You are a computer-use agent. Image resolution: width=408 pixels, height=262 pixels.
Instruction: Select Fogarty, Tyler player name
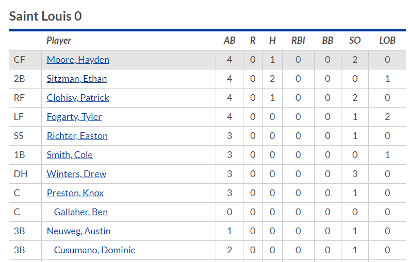[74, 117]
